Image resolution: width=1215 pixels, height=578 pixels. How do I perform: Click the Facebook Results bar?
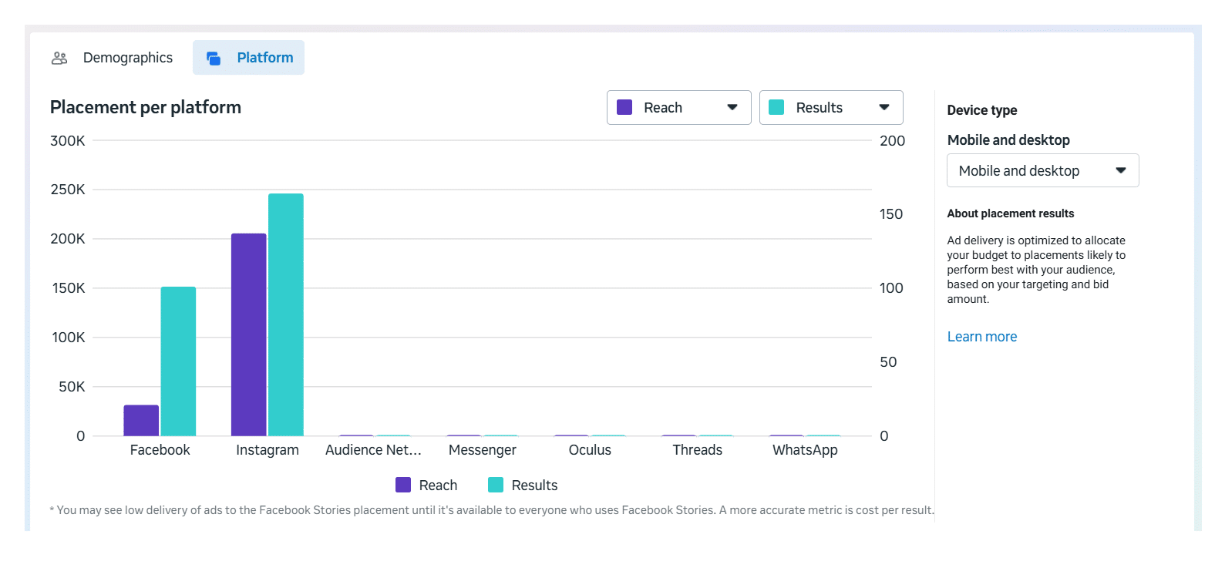pyautogui.click(x=178, y=361)
